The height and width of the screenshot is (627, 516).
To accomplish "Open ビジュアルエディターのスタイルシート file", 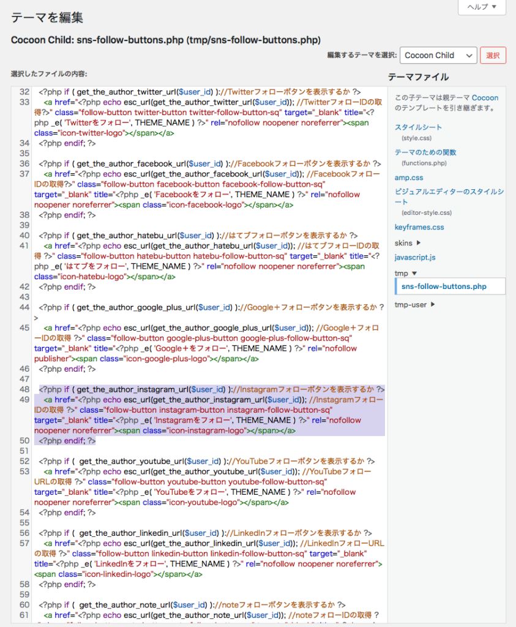I will coord(449,197).
